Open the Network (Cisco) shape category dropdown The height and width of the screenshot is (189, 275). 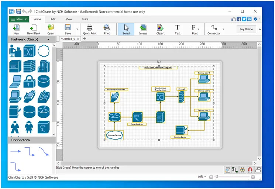tap(48, 39)
